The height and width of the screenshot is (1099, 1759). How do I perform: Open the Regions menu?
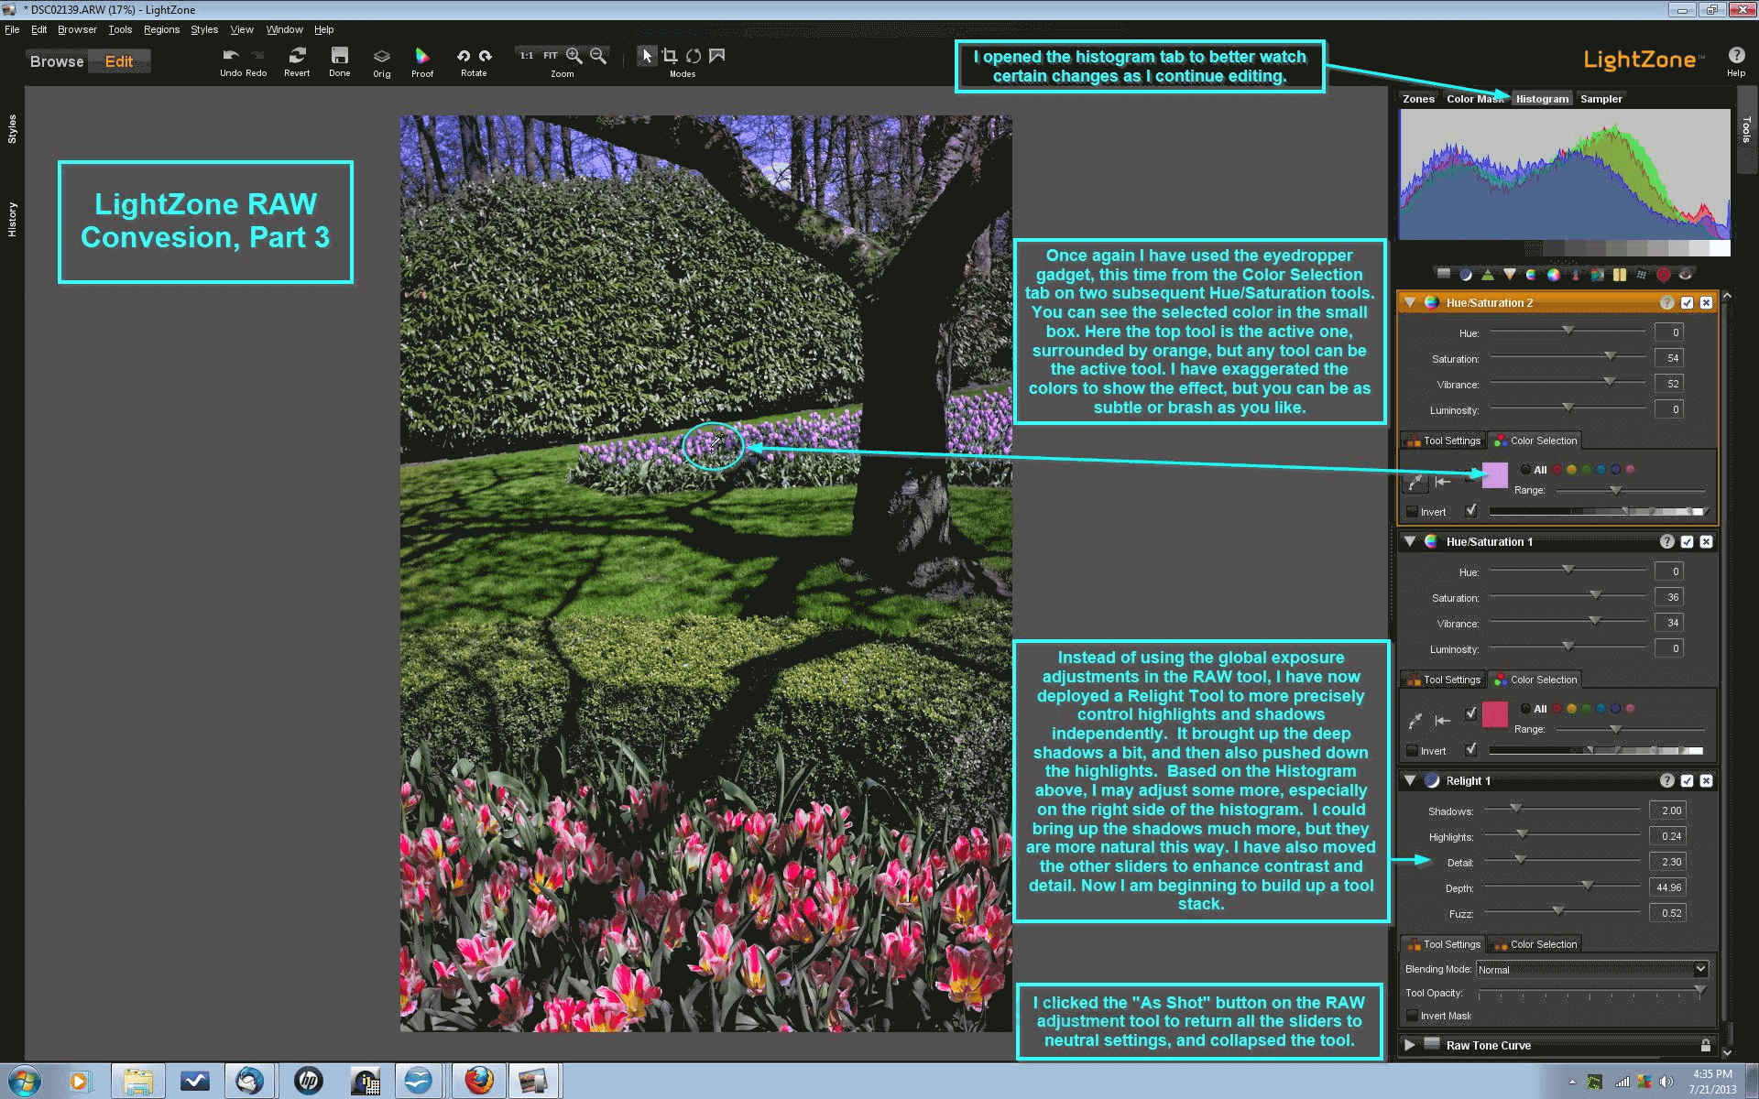(160, 29)
